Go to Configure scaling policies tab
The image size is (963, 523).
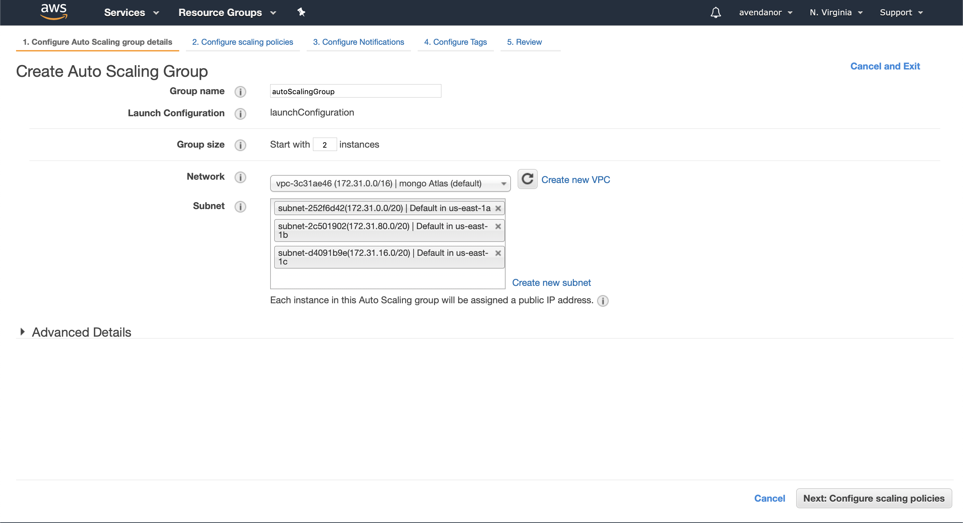tap(242, 42)
